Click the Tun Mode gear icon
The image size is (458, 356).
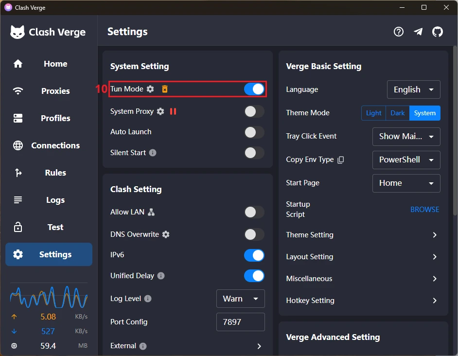150,89
